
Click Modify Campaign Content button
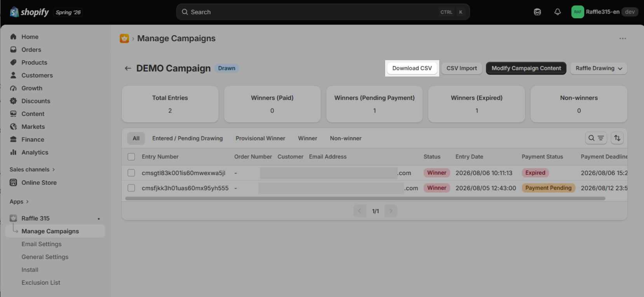coord(526,68)
